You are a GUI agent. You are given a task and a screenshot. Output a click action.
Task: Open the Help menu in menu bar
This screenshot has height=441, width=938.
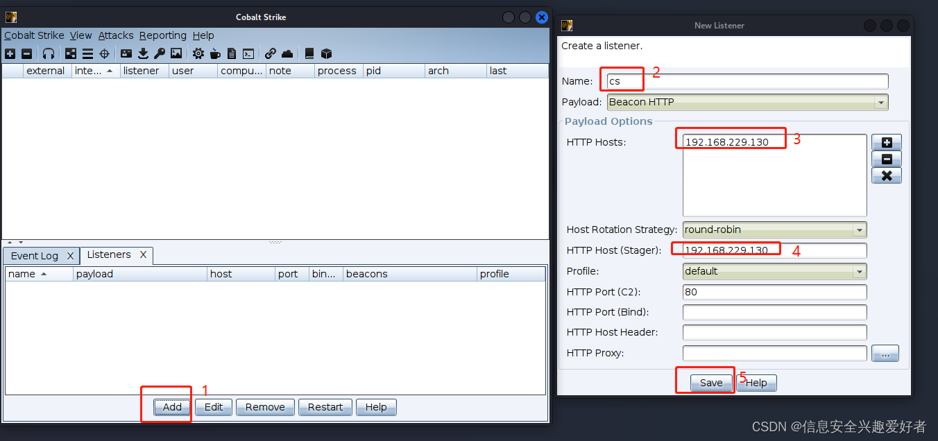[x=203, y=35]
